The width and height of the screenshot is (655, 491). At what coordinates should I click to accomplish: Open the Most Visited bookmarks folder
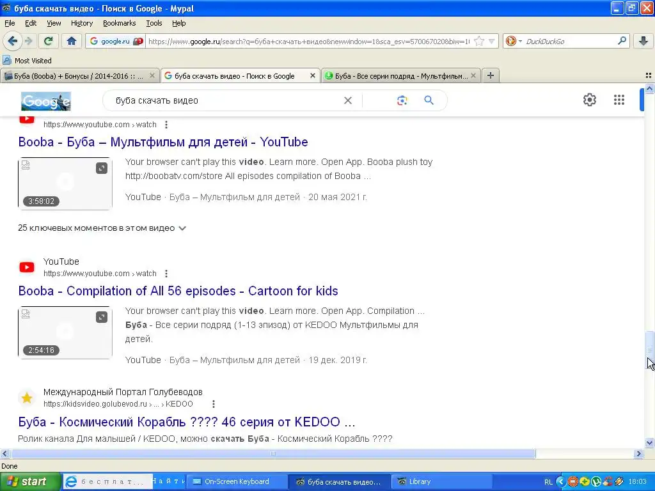(27, 61)
